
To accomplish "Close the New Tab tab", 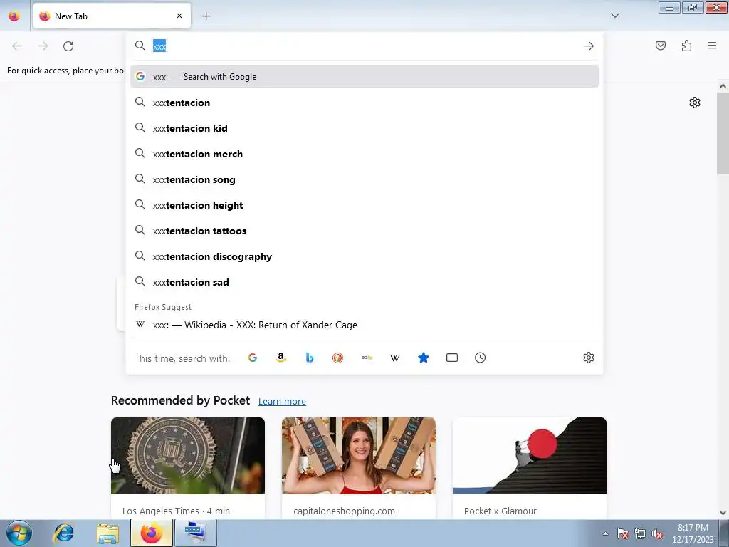I will pyautogui.click(x=179, y=16).
